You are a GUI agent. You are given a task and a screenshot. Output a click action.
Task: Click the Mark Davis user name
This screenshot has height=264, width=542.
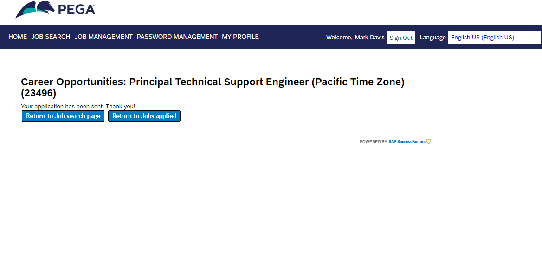369,38
